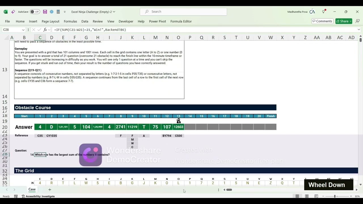Screen dimensions: 363x204
Task: Click the eraser clear formatting icon
Action: pos(13,12)
